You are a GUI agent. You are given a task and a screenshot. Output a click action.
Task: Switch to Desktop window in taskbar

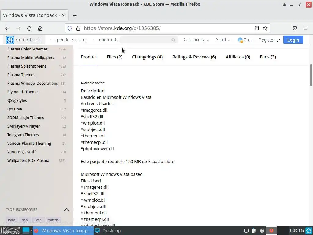(x=108, y=231)
